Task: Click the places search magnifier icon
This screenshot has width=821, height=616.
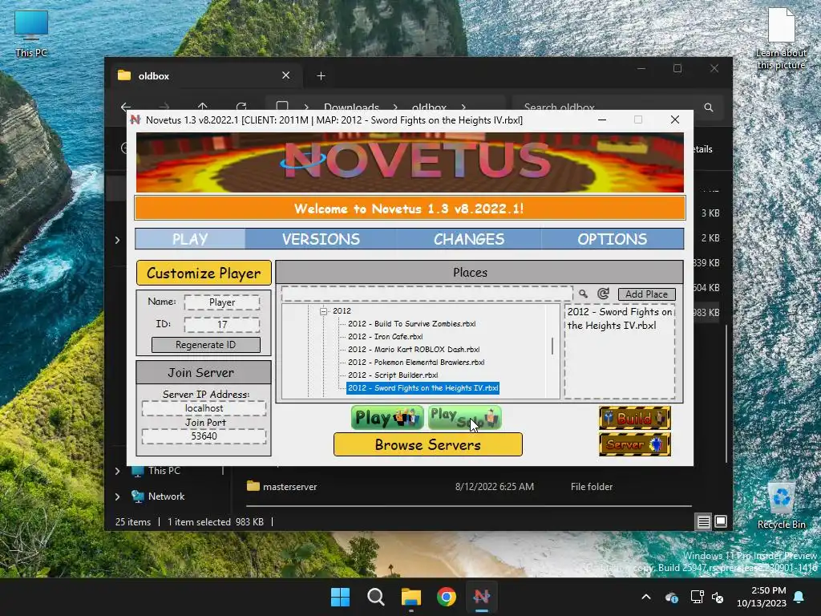Action: pos(584,294)
